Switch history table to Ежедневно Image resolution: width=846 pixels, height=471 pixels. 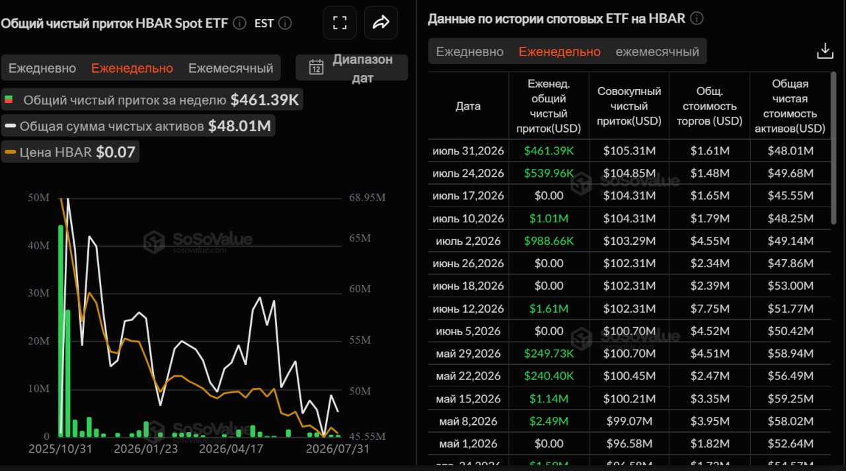pyautogui.click(x=470, y=51)
